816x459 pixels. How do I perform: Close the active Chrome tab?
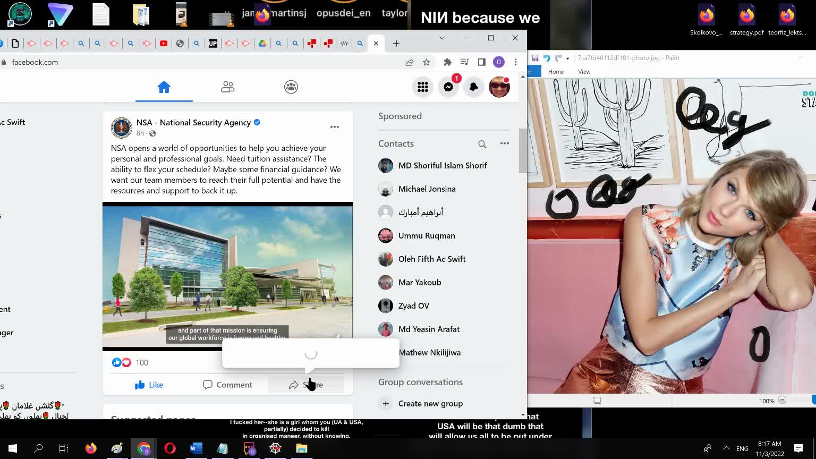click(x=376, y=44)
